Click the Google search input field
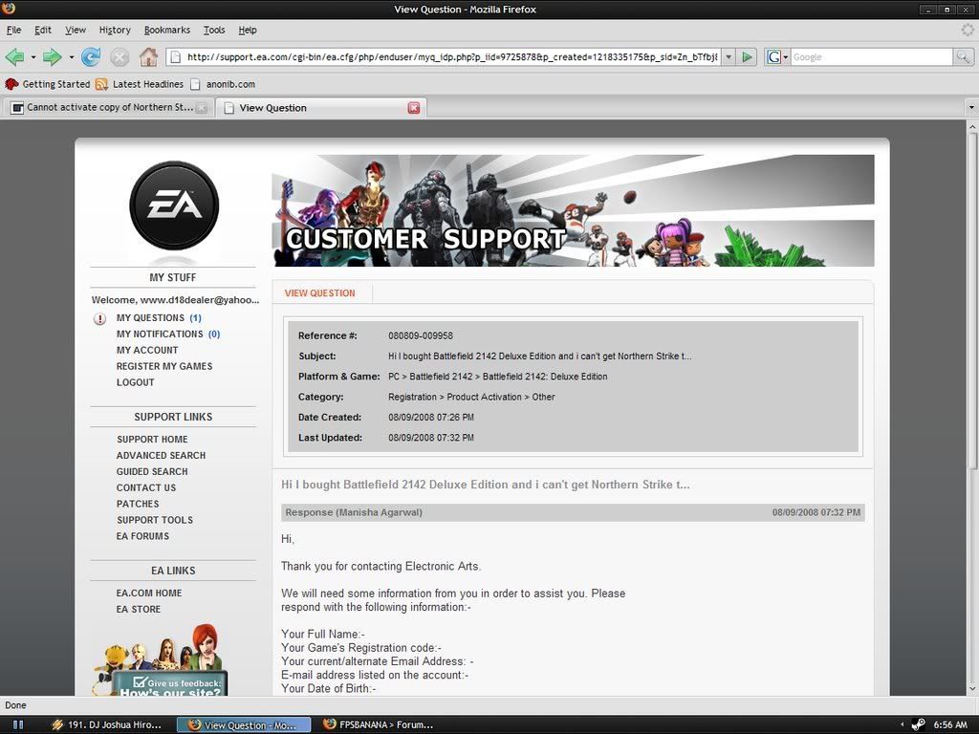 [872, 57]
